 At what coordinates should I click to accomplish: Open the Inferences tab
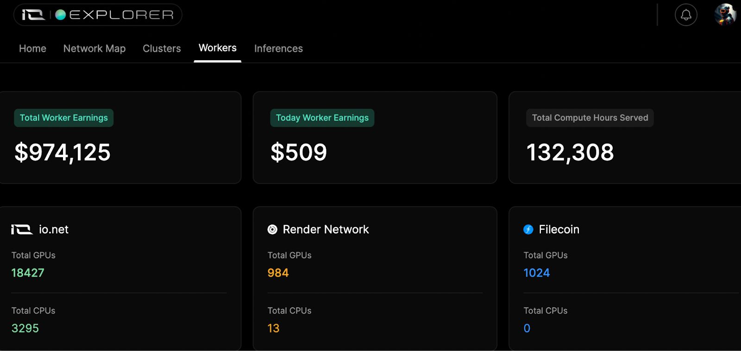tap(278, 49)
